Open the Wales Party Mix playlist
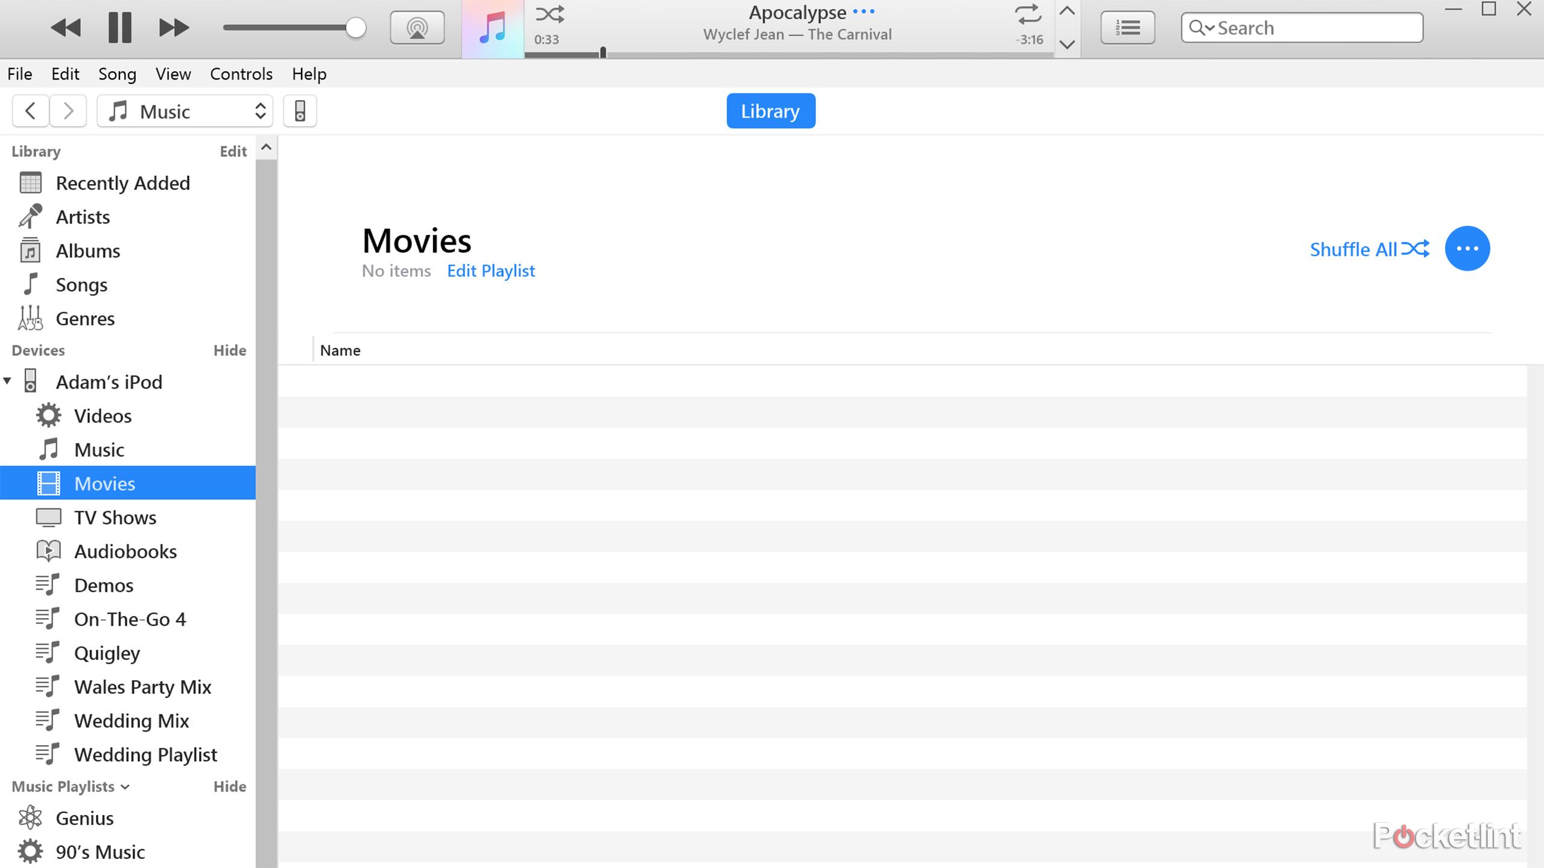The image size is (1544, 868). (128, 687)
